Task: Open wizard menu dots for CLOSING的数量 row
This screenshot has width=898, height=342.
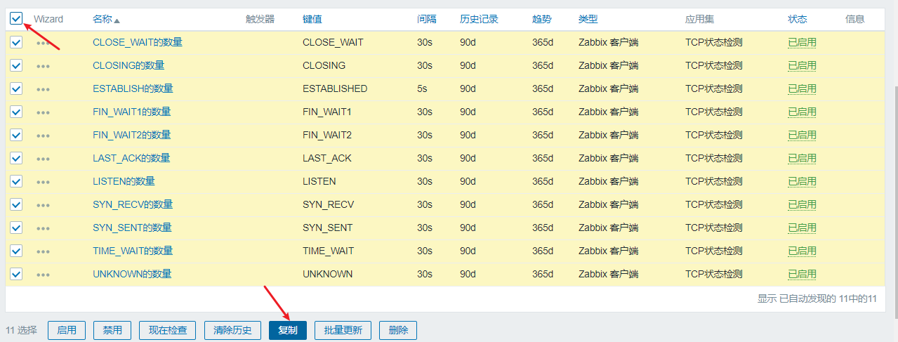Action: (43, 66)
